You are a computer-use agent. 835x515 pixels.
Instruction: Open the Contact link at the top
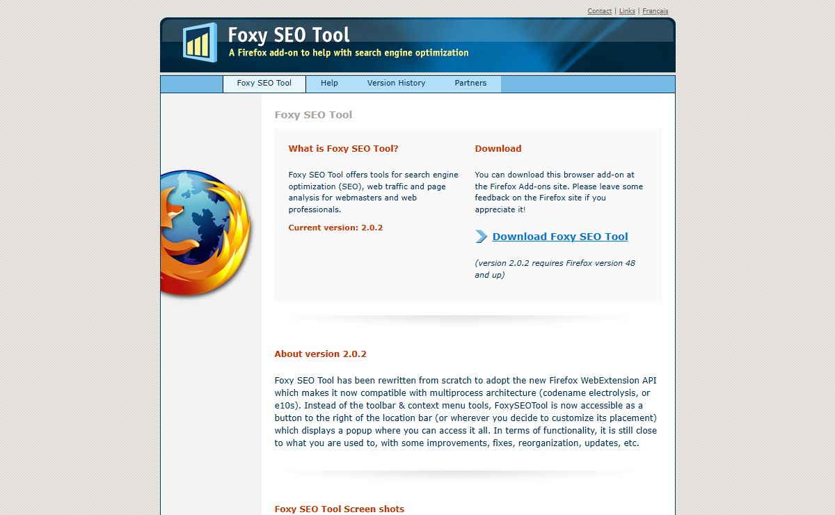[600, 11]
